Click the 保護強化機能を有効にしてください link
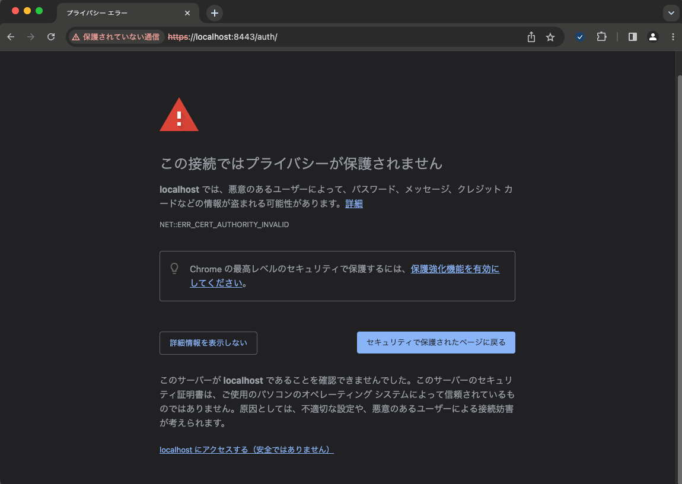This screenshot has height=484, width=682. click(x=345, y=276)
